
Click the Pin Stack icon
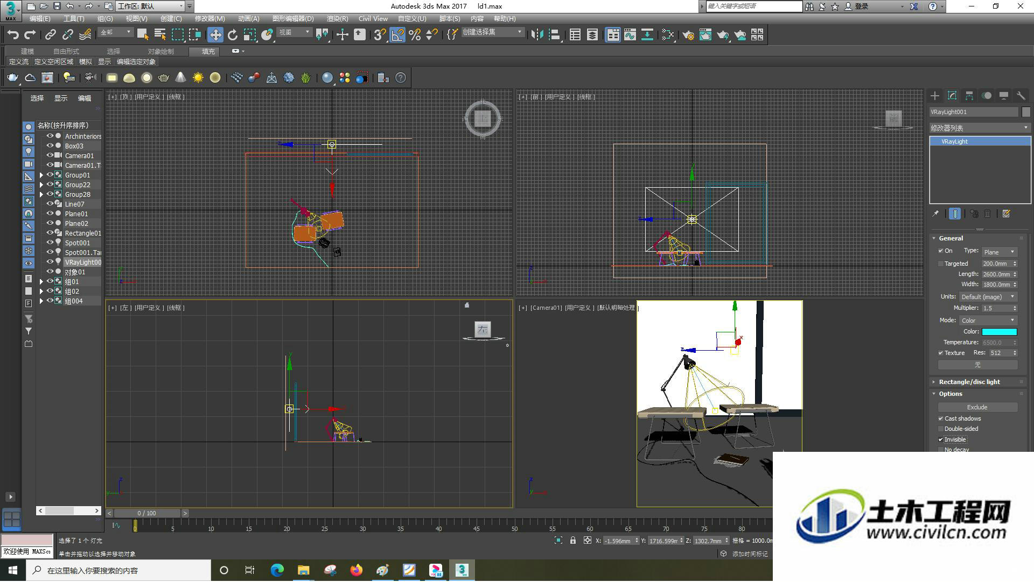click(935, 214)
